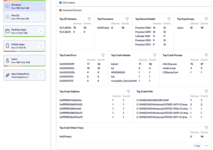Image resolution: width=213 pixels, height=150 pixels.
Task: Select hal crash module
Action: (113, 77)
